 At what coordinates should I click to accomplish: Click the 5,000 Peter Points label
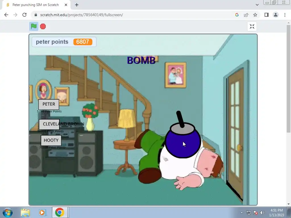49,111
